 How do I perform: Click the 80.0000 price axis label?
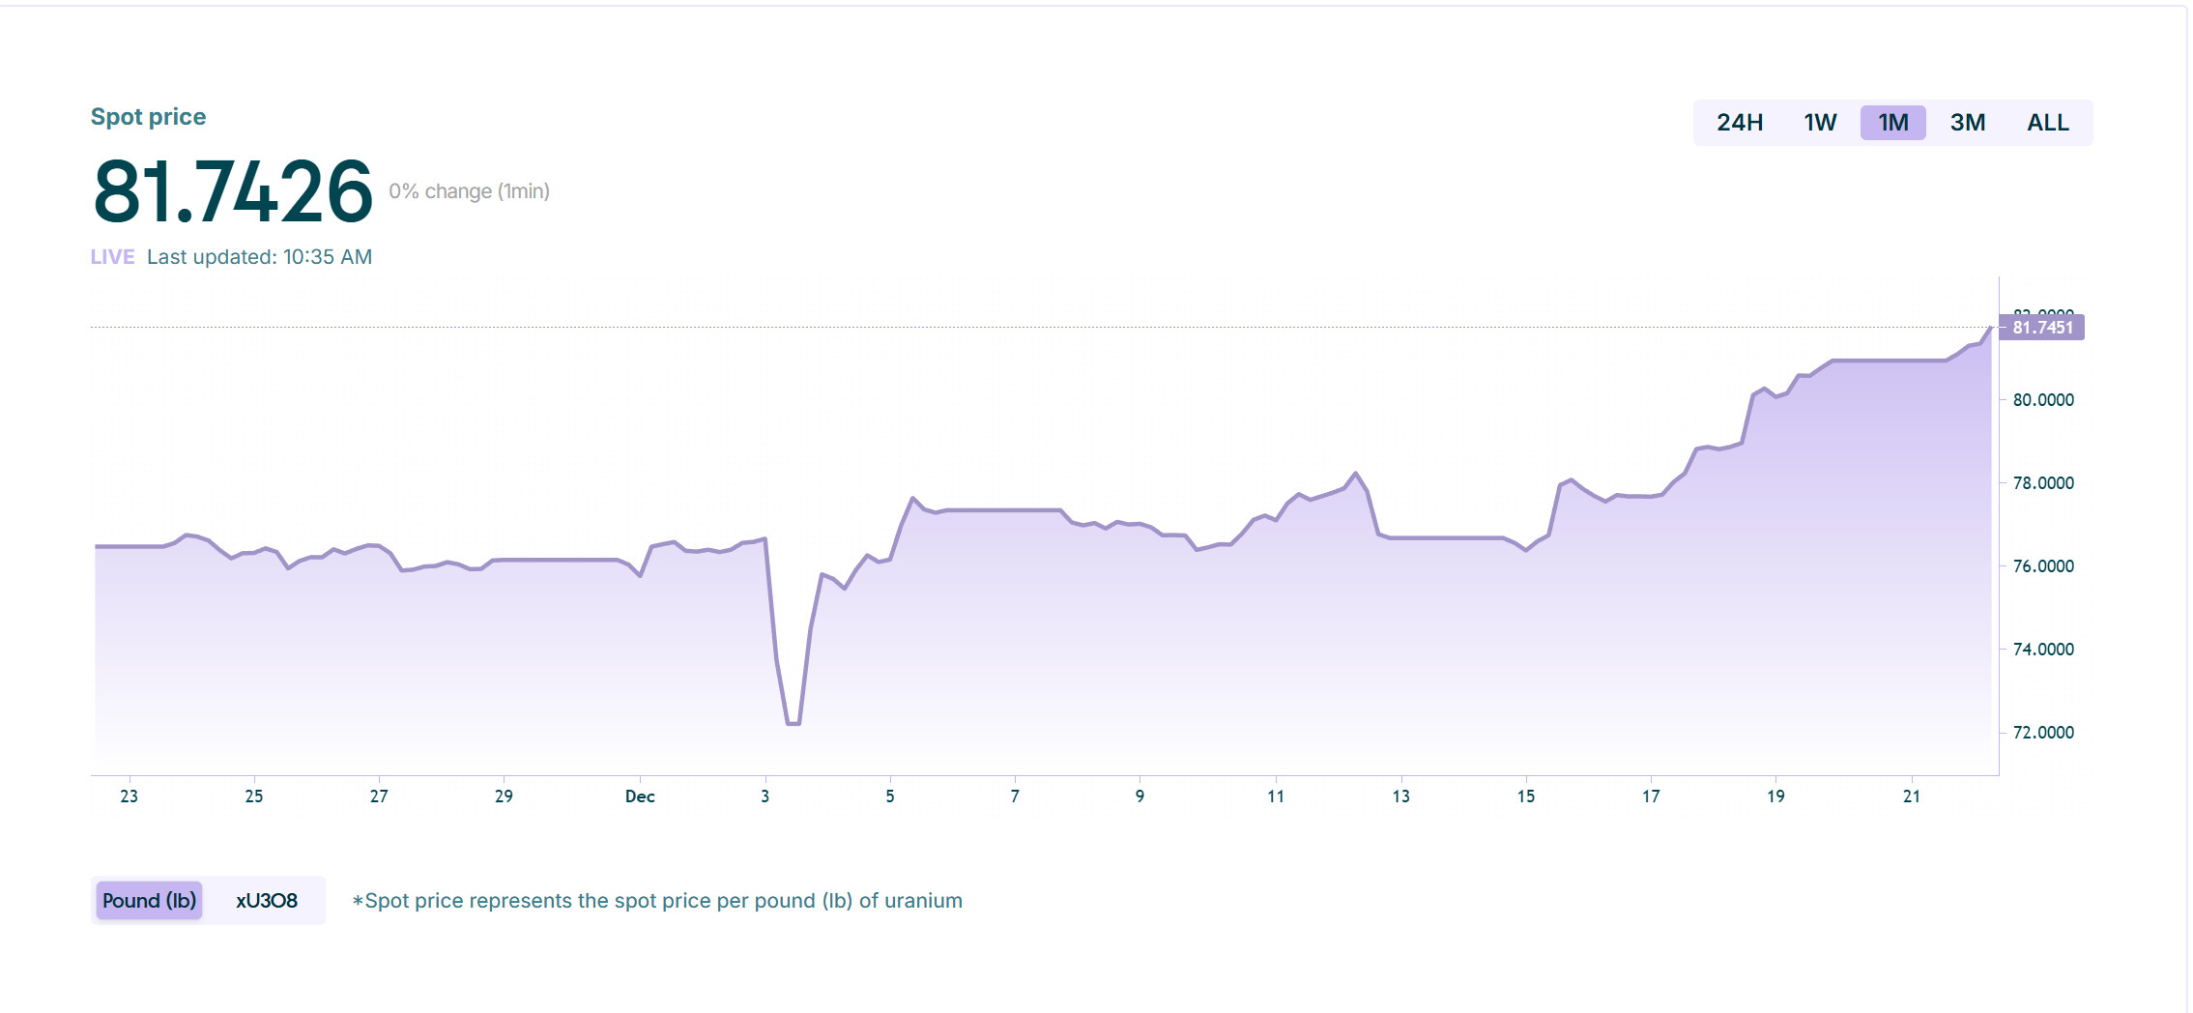coord(2042,400)
